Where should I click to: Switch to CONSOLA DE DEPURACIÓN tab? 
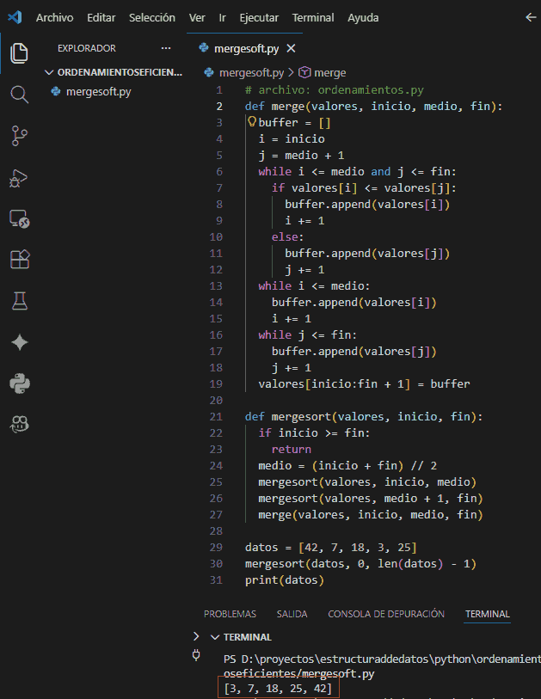click(x=386, y=614)
